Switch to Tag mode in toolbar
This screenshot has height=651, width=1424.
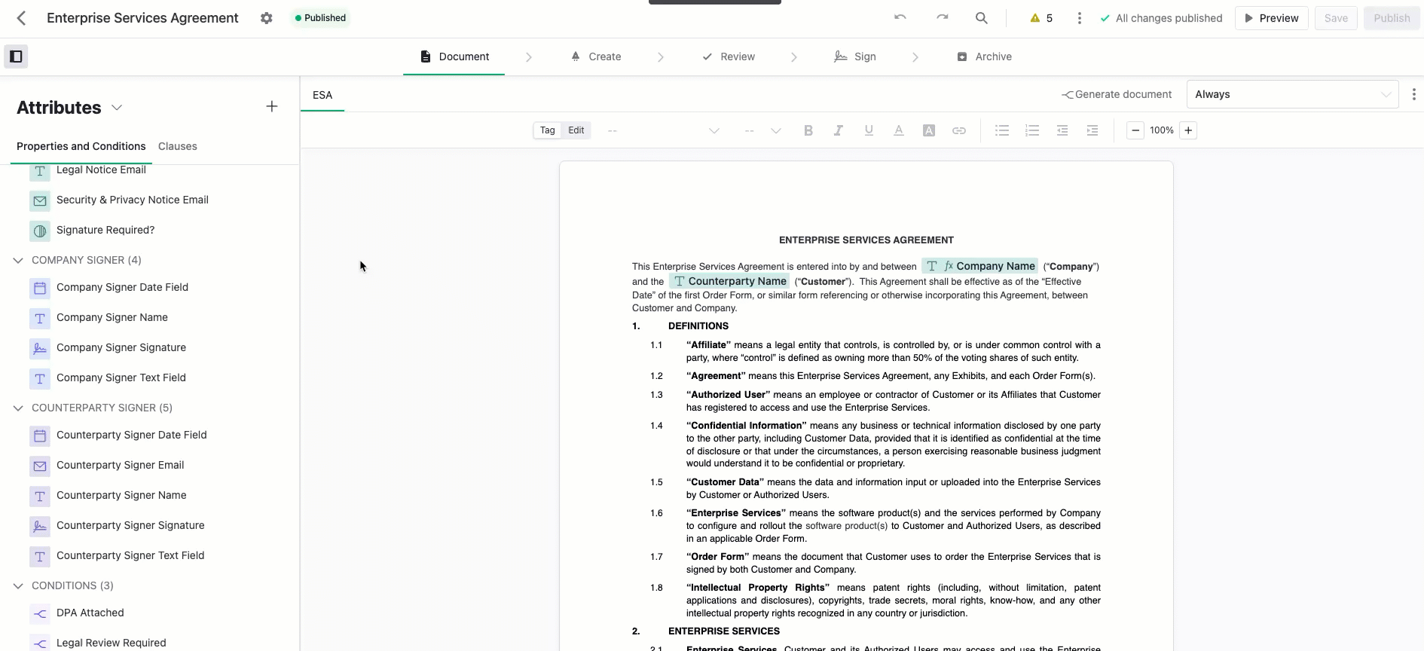[x=547, y=130]
